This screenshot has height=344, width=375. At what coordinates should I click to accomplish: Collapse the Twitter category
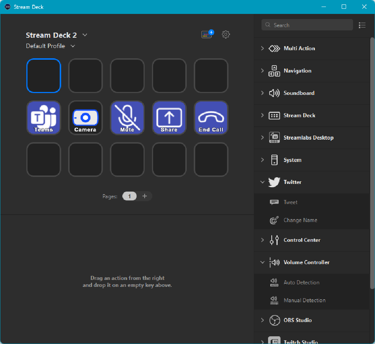pos(262,182)
